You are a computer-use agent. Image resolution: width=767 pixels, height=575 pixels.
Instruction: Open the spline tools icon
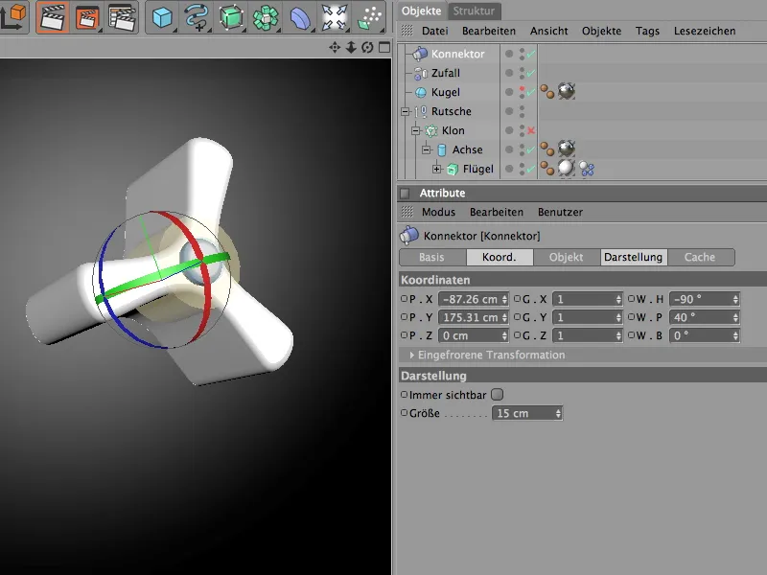(x=197, y=17)
